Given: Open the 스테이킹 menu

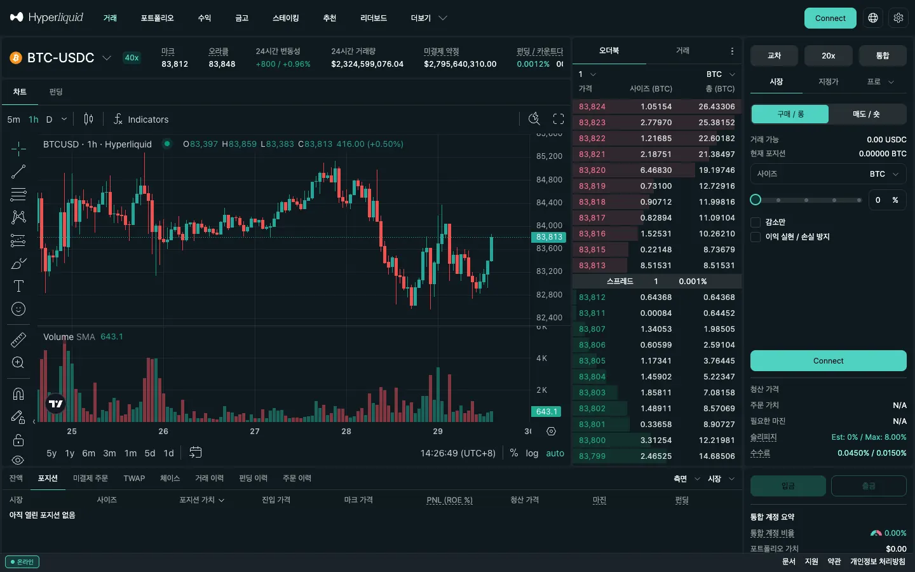Looking at the screenshot, I should click(285, 18).
